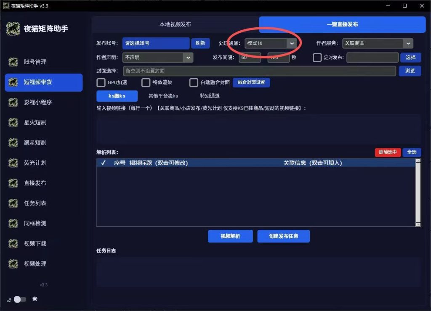
Task: Click the sun icon near theme switch
Action: click(35, 299)
